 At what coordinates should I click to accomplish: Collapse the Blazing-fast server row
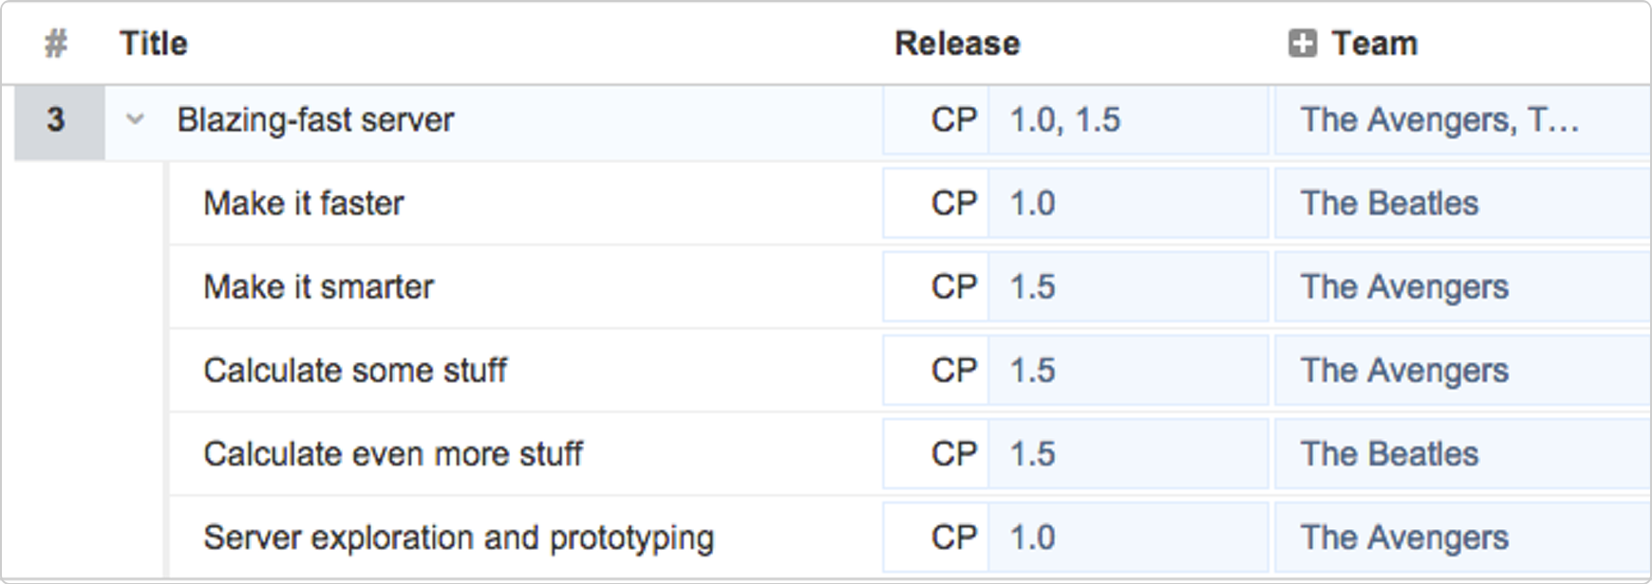coord(135,120)
